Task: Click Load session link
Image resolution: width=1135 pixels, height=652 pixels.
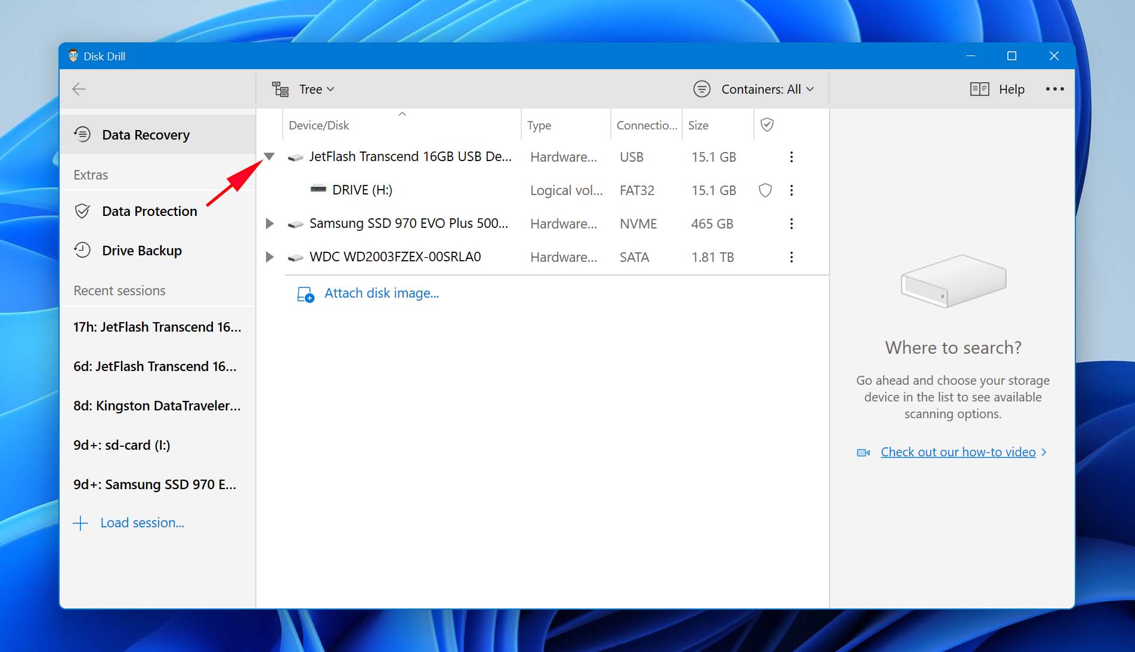Action: click(142, 523)
